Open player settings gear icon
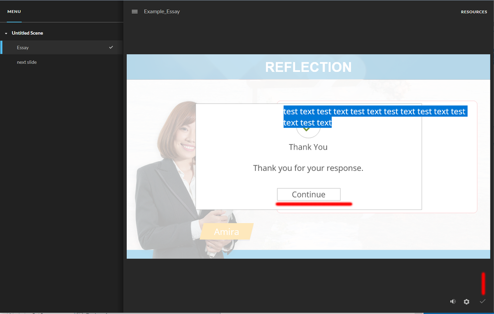This screenshot has height=314, width=494. tap(467, 302)
